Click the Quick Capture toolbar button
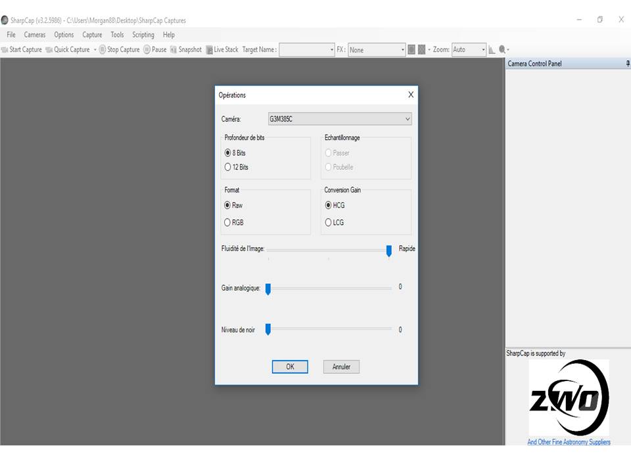The height and width of the screenshot is (473, 631). [x=68, y=50]
